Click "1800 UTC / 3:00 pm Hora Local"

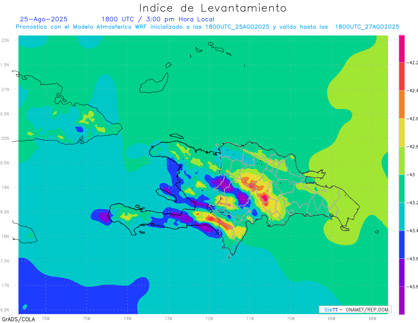point(158,19)
